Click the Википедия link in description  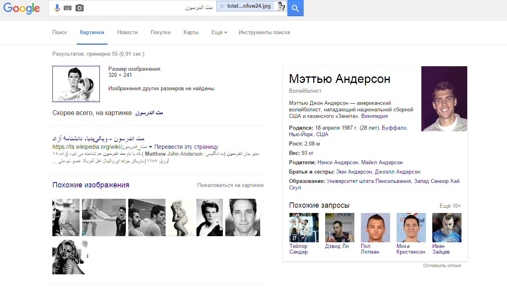click(374, 116)
